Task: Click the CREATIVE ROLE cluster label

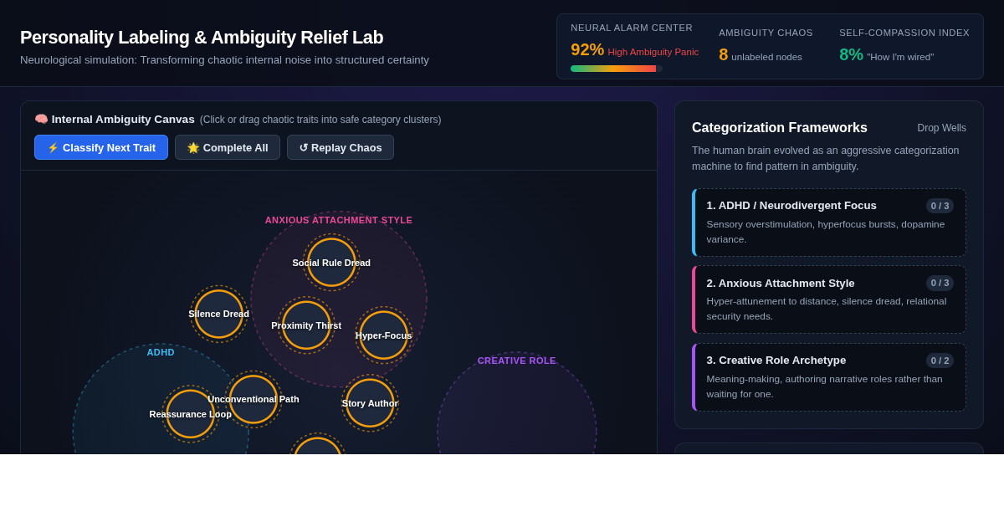Action: [x=517, y=361]
